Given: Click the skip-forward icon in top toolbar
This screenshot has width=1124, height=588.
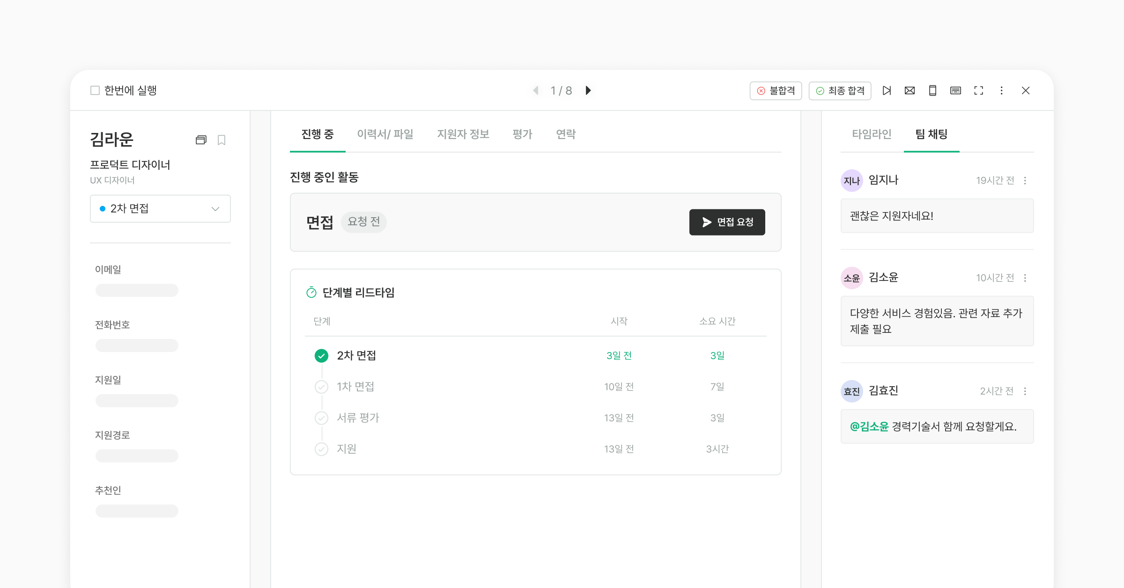Looking at the screenshot, I should pos(887,90).
